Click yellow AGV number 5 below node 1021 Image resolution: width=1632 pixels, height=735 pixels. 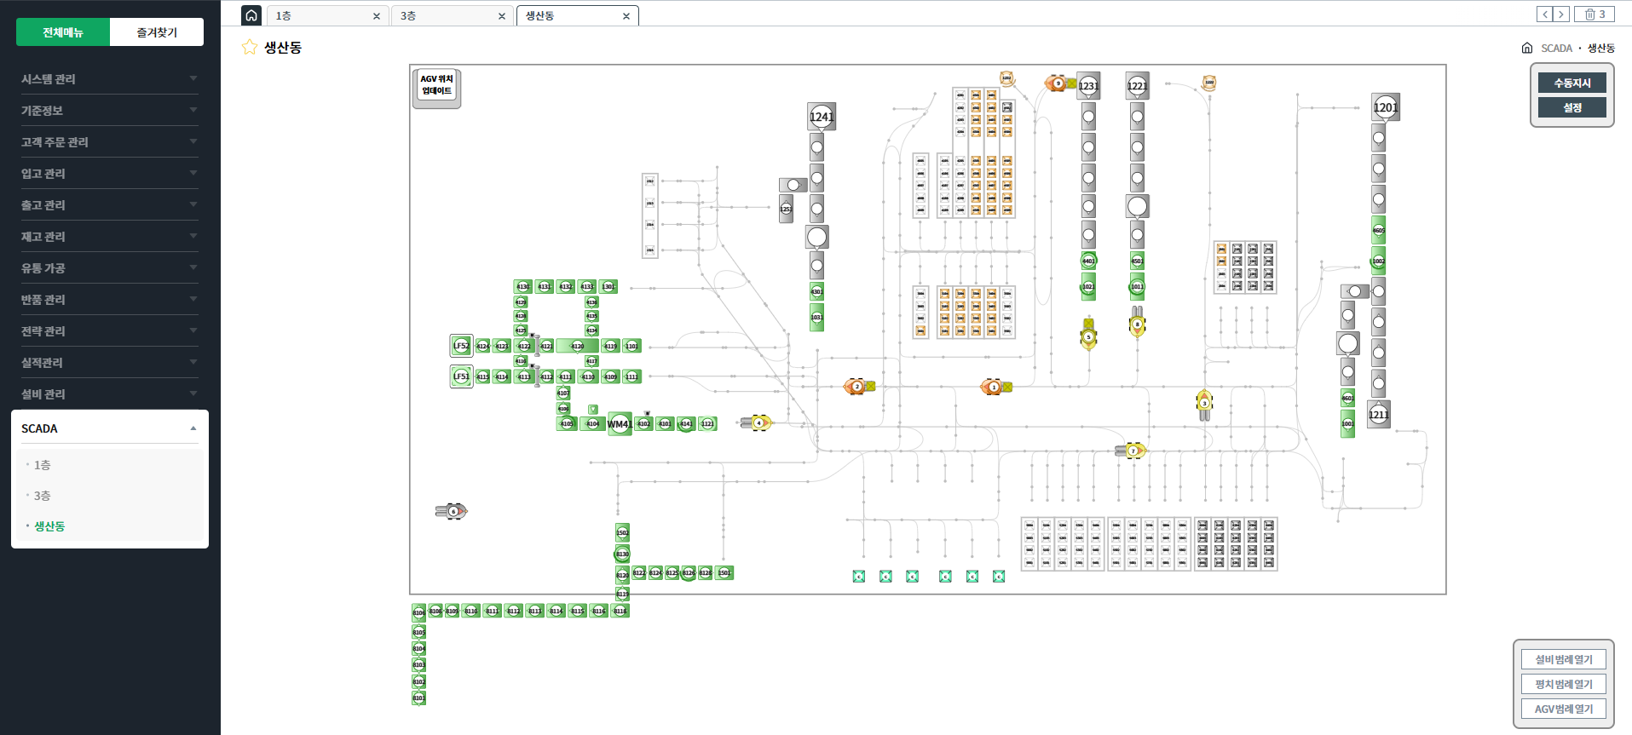[x=1088, y=334]
